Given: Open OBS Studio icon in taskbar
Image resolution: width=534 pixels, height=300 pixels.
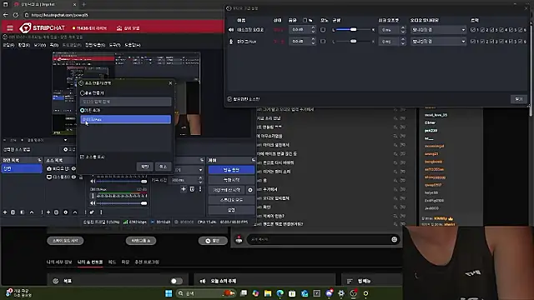Looking at the screenshot, I should click(x=354, y=293).
